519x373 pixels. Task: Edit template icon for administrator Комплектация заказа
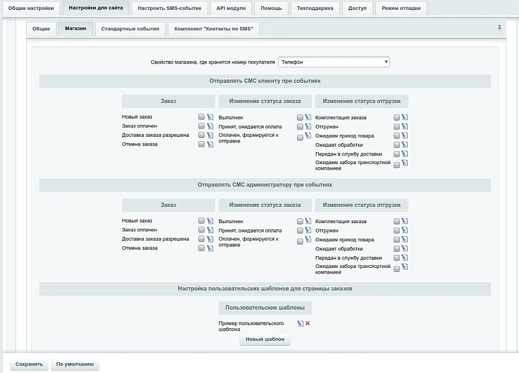click(x=405, y=221)
